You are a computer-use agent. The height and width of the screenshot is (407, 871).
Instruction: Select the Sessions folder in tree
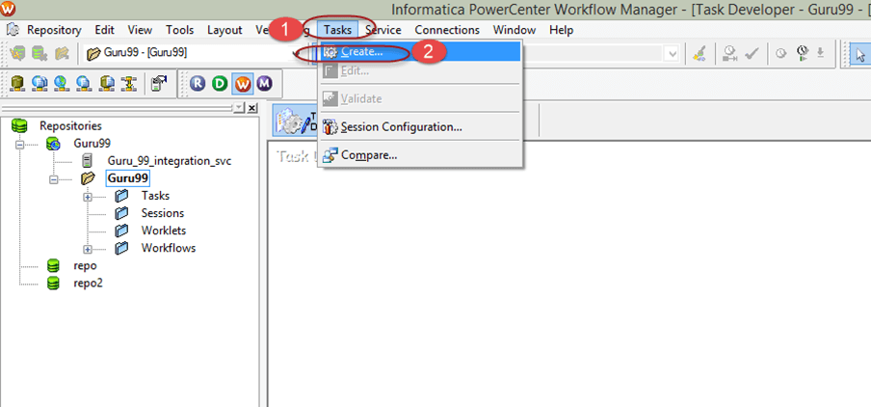click(162, 213)
